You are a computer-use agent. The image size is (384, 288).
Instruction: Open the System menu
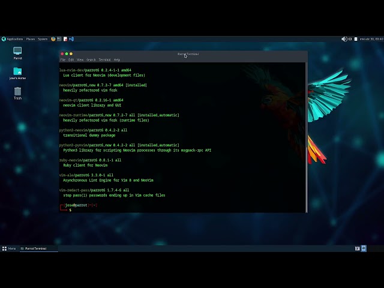point(43,39)
